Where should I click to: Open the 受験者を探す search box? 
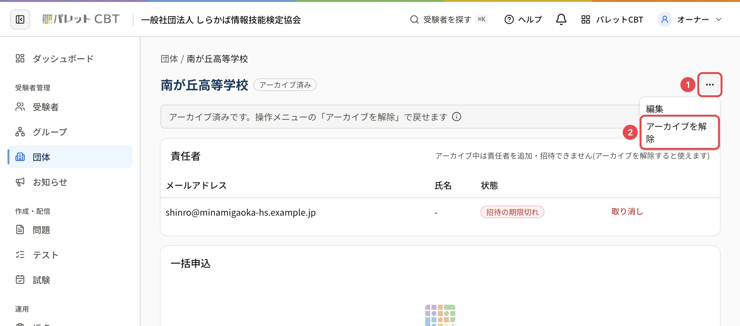(448, 19)
